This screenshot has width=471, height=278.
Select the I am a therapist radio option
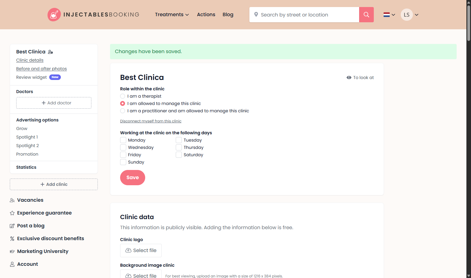(123, 96)
